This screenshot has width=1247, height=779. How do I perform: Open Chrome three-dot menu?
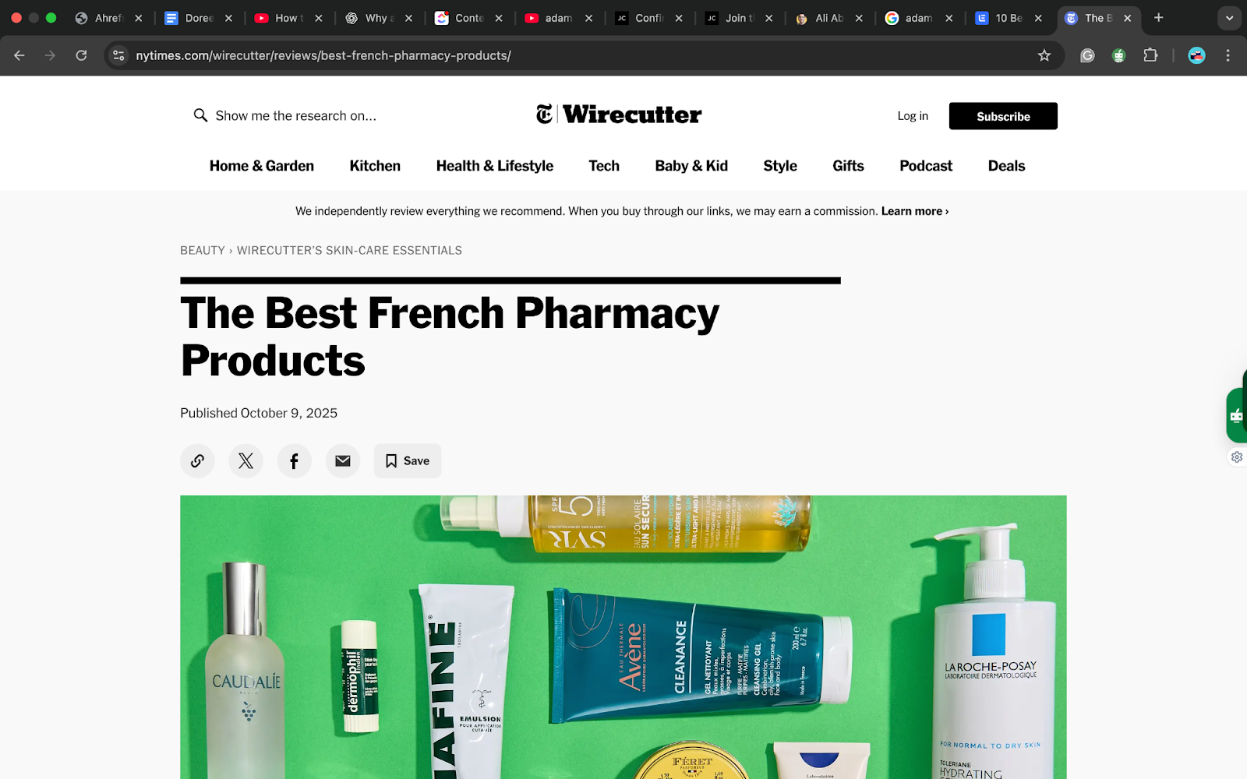click(x=1228, y=55)
